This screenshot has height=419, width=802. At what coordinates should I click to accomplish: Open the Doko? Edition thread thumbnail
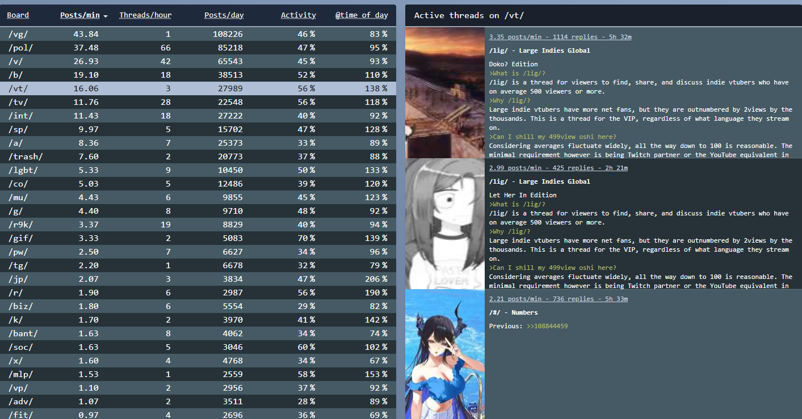[444, 92]
